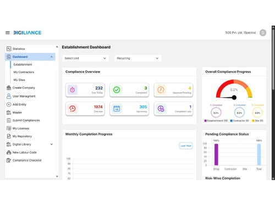Click the Digiliance logo
Viewport: 275px width, 206px height.
[28, 33]
